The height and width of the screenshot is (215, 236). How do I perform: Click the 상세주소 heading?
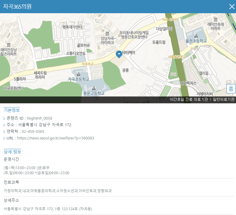(11, 200)
